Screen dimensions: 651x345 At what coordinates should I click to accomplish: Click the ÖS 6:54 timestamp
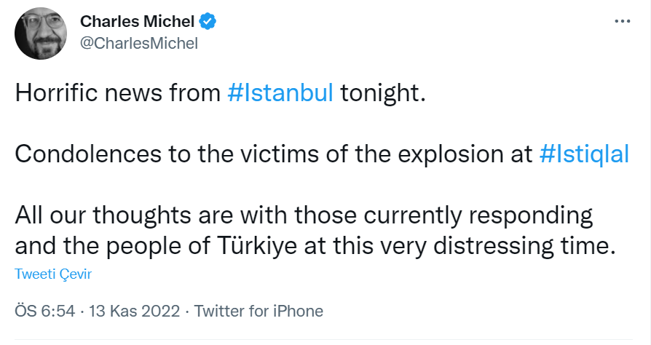45,311
